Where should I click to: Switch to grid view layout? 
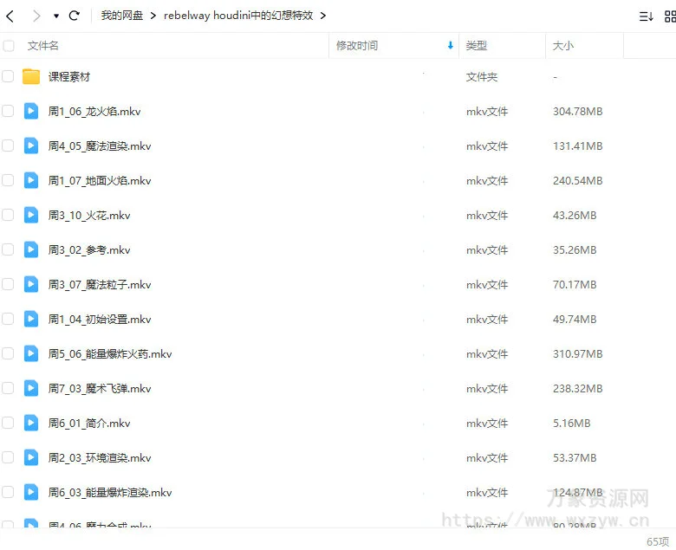[670, 16]
